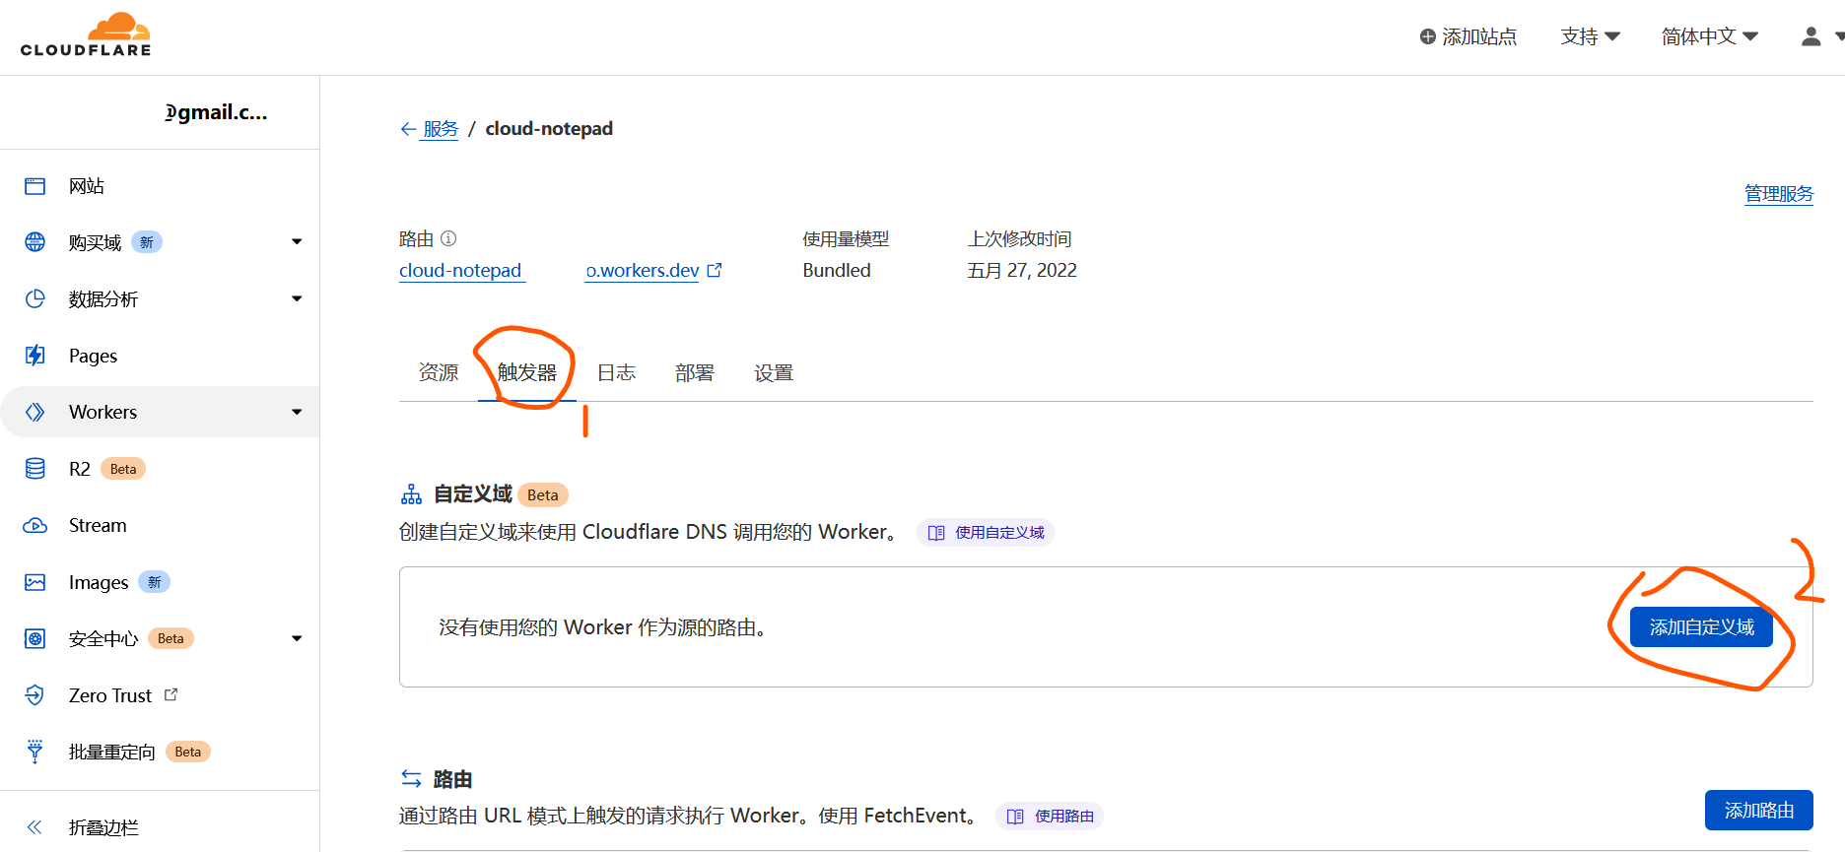The image size is (1845, 852).
Task: Click the user account avatar icon
Action: tap(1811, 36)
